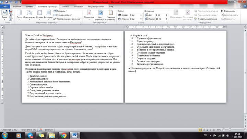The image size is (247, 139).
Task: Click the tab selector at ruler corner
Action: pyautogui.click(x=2, y=27)
